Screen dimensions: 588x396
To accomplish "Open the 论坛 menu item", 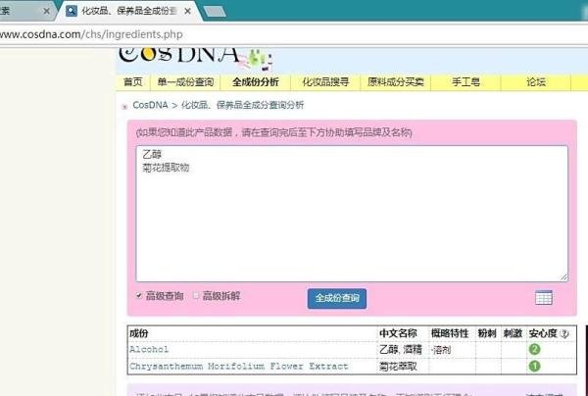I will 536,82.
